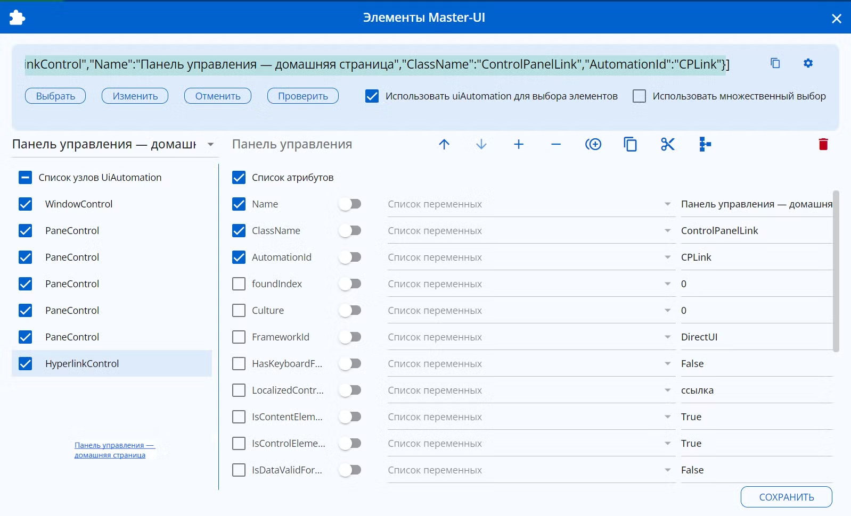
Task: Select the HyperlinkControl tree node
Action: [x=112, y=364]
